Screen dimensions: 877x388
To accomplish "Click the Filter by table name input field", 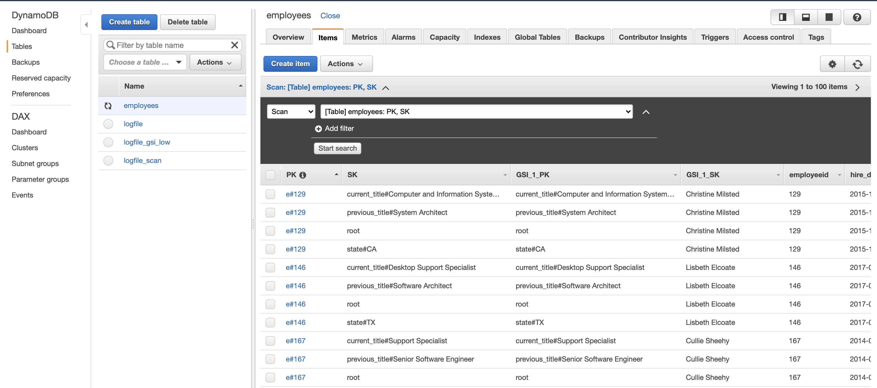I will coord(172,45).
